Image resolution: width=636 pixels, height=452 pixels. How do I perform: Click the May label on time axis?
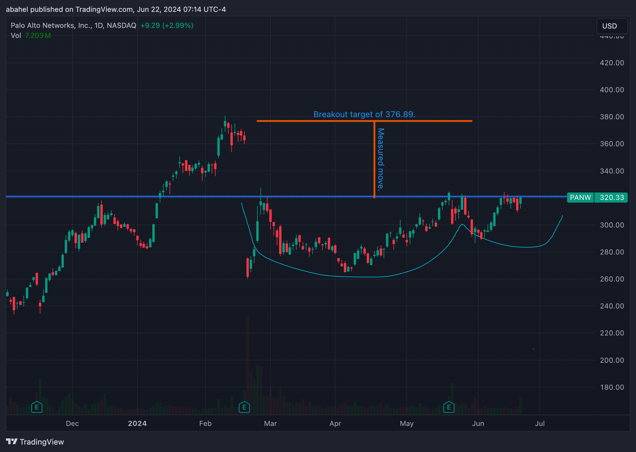[407, 424]
